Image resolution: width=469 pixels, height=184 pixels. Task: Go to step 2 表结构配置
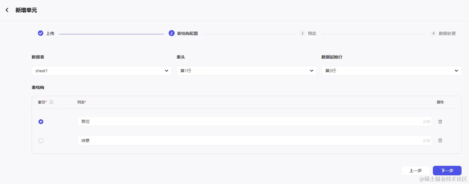click(x=183, y=33)
